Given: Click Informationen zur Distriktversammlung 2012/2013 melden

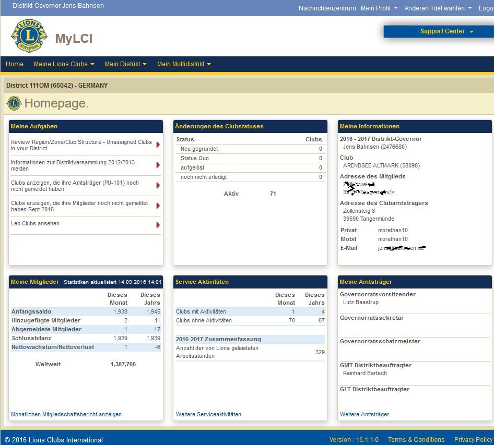Looking at the screenshot, I should tap(73, 165).
